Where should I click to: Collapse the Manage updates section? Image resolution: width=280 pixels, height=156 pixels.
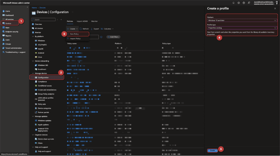coord(33,116)
